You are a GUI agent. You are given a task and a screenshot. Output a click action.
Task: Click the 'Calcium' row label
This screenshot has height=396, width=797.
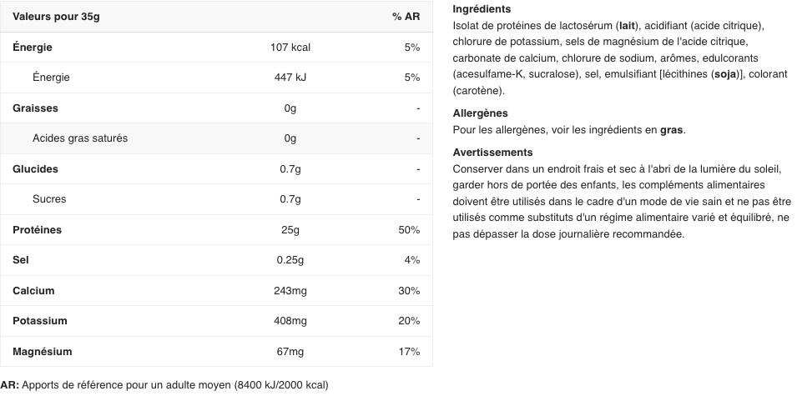click(33, 291)
